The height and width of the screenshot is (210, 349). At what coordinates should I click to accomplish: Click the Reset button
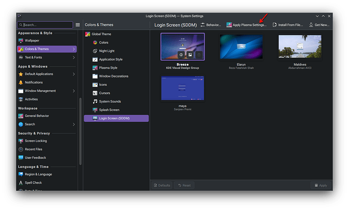tap(184, 185)
